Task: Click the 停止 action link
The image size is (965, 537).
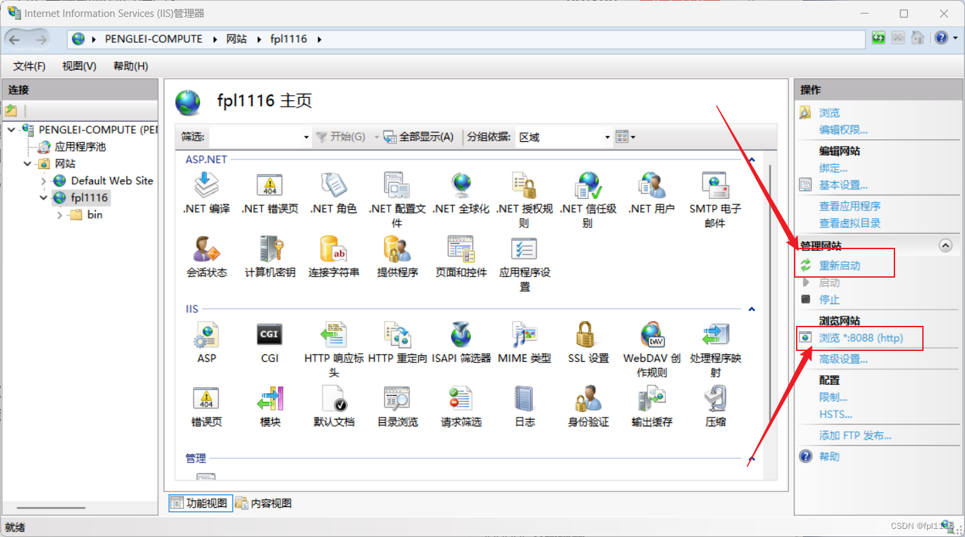Action: (x=829, y=299)
